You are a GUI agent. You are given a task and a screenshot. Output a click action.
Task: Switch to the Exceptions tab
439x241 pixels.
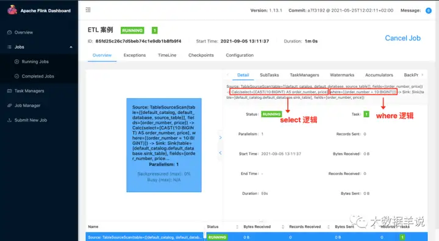coord(135,55)
